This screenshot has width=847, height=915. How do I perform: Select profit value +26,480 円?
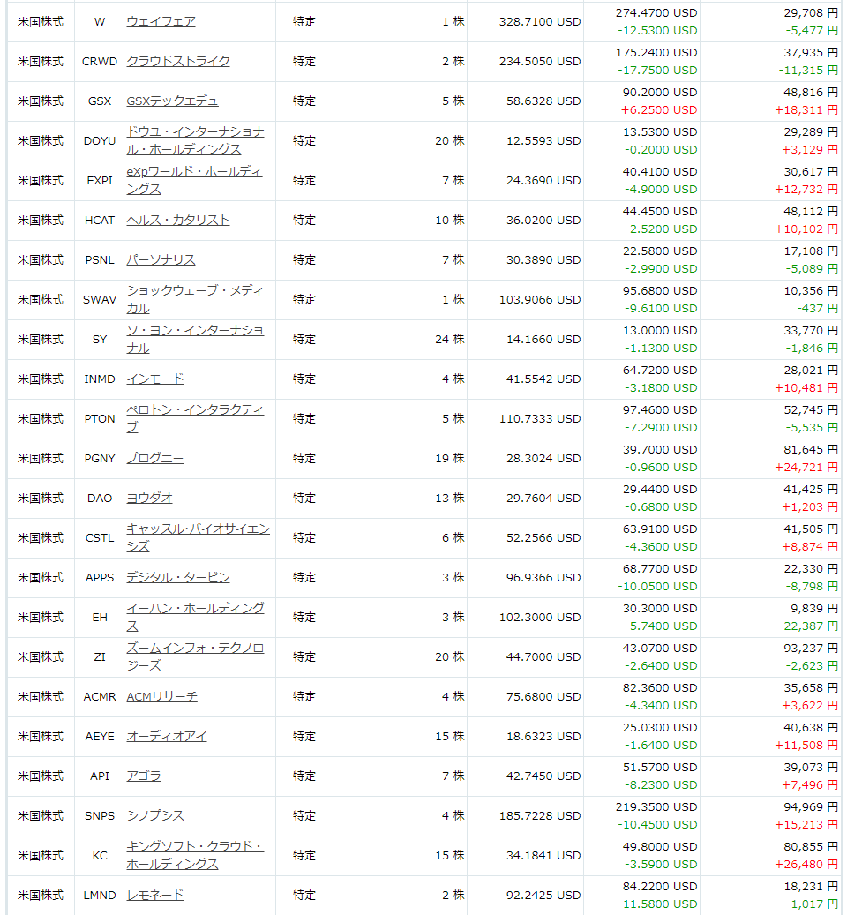coord(806,864)
